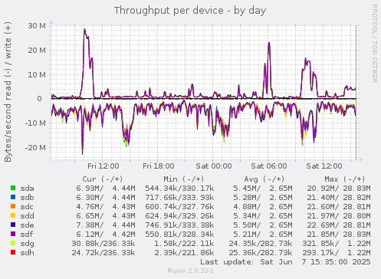Click the deepest read dip before Fri 12:00
The image size is (381, 279).
click(82, 153)
